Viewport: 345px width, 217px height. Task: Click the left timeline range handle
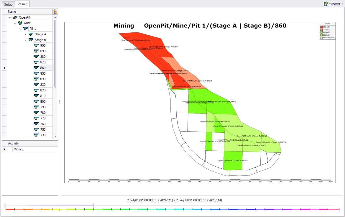pos(5,206)
